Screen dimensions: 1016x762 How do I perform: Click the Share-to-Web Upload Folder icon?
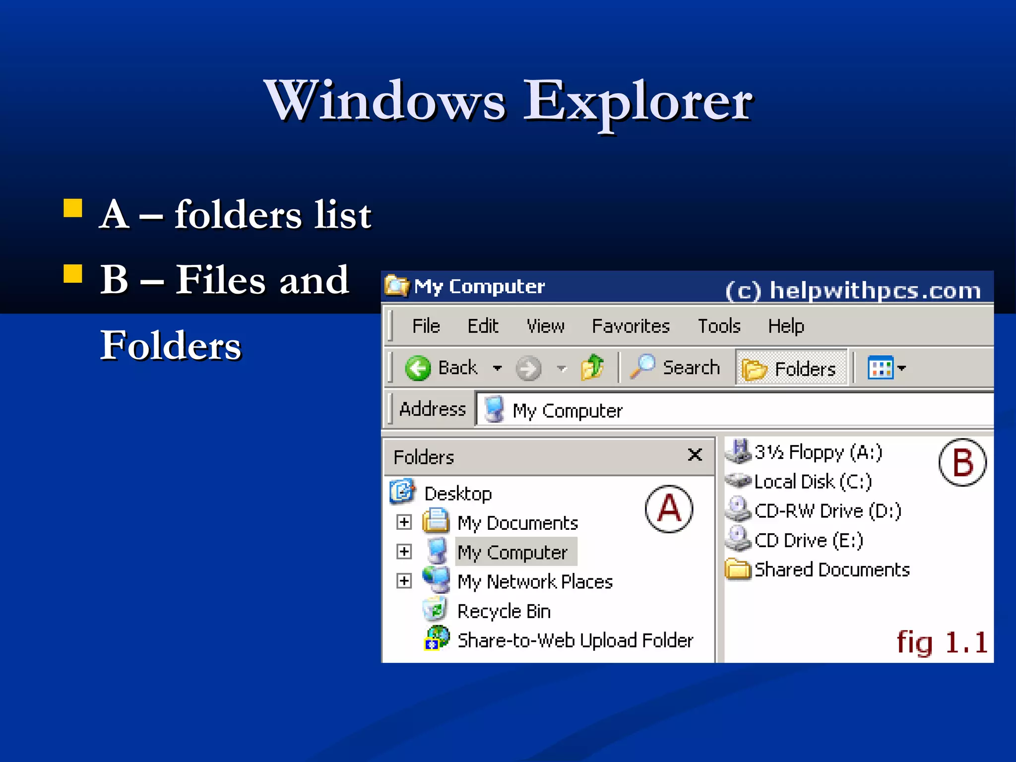pos(437,638)
